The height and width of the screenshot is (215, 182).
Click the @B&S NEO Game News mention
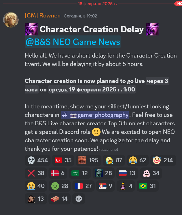pos(73,42)
